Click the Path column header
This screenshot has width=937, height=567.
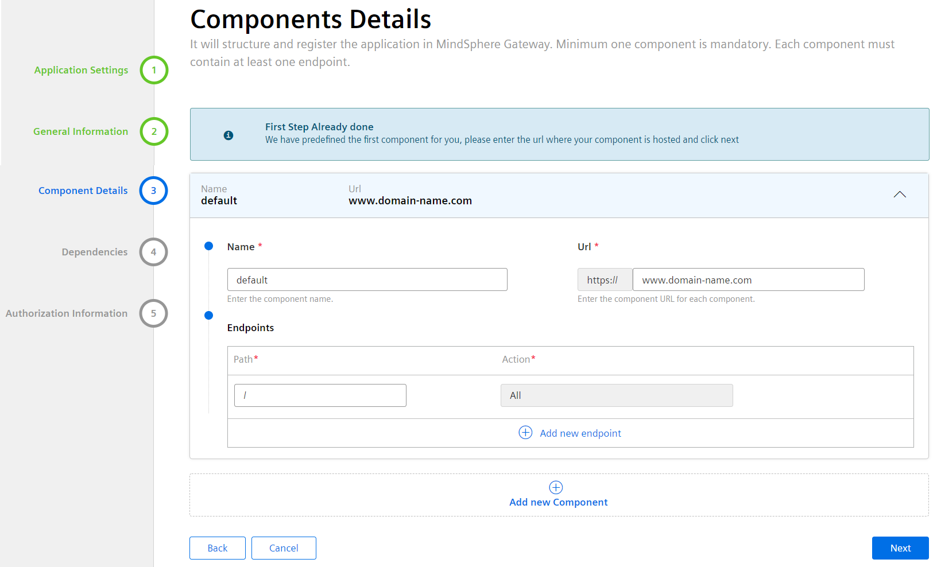[x=246, y=359]
